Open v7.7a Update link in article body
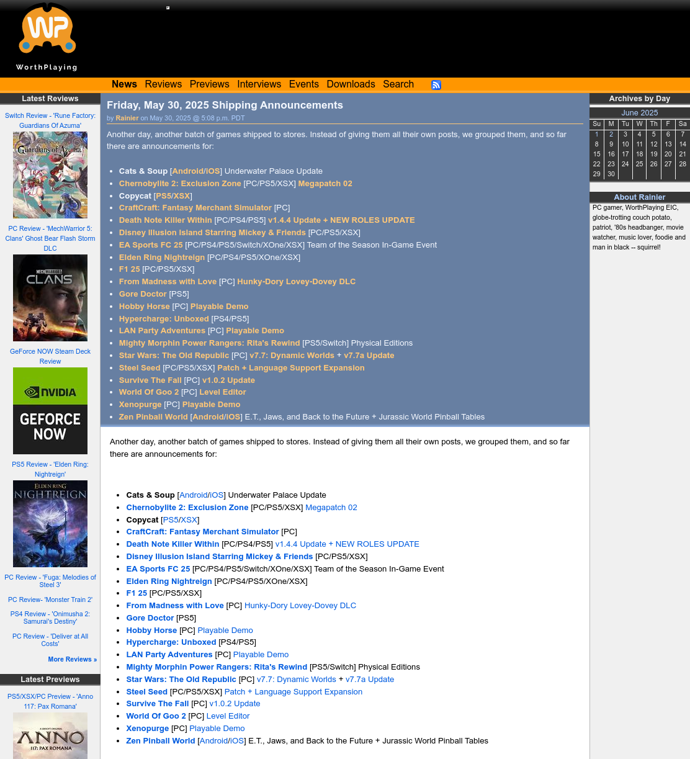 click(x=370, y=680)
